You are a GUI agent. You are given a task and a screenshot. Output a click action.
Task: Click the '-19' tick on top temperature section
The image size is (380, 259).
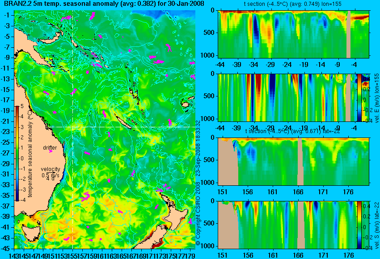click(x=304, y=65)
